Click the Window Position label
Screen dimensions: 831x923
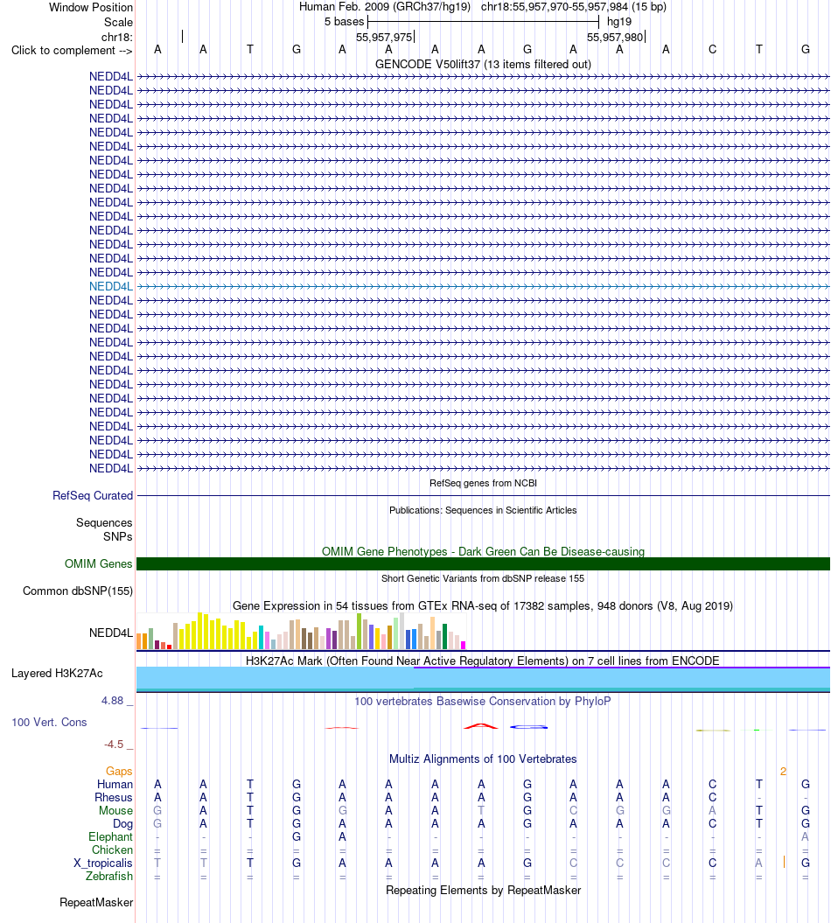91,8
